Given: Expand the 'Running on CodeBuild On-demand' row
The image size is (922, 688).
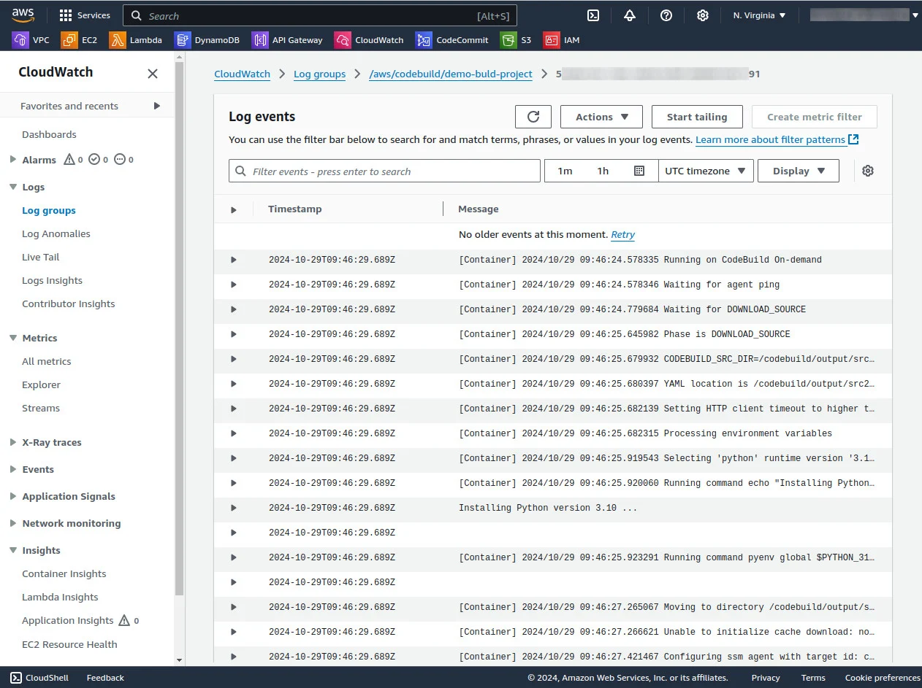Looking at the screenshot, I should pos(234,260).
